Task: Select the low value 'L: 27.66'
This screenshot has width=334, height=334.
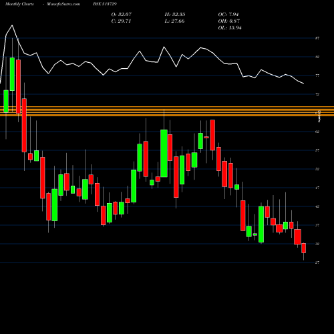Action: point(174,21)
